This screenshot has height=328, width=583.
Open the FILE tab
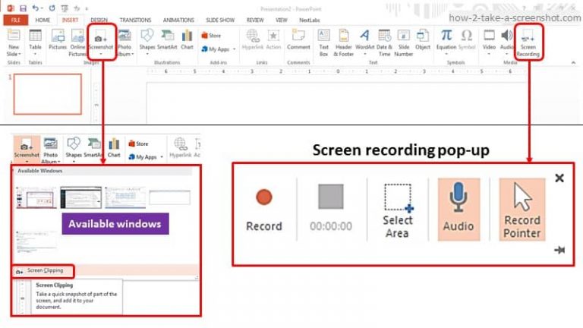click(x=16, y=20)
